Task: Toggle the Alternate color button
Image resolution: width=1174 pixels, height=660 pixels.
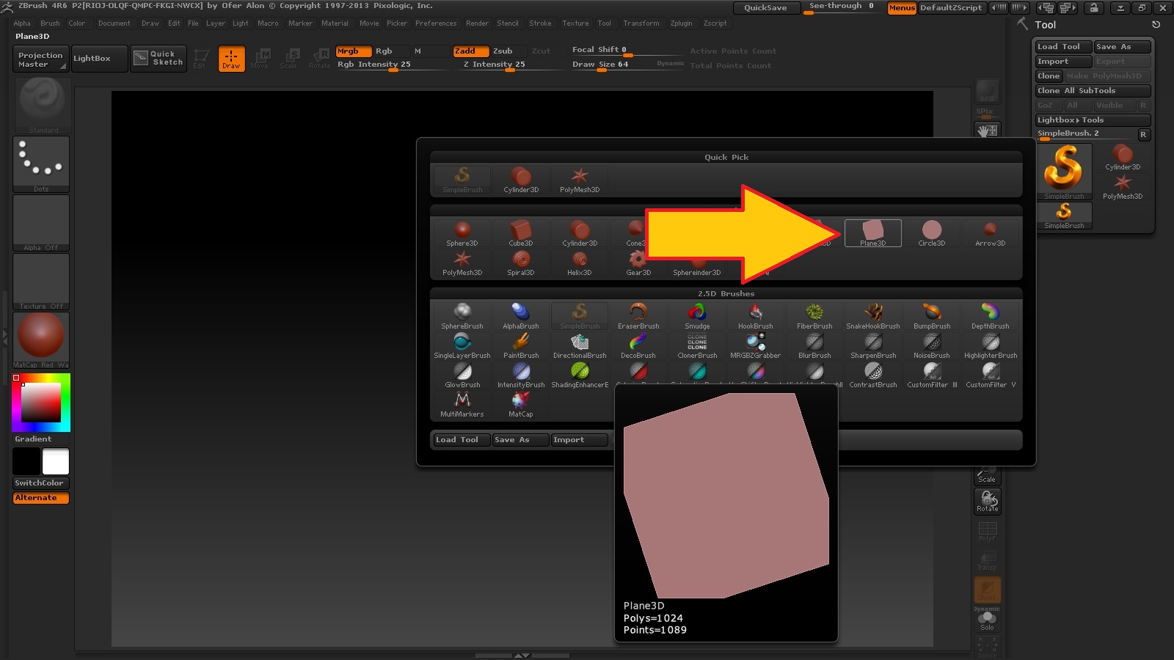Action: pyautogui.click(x=41, y=498)
